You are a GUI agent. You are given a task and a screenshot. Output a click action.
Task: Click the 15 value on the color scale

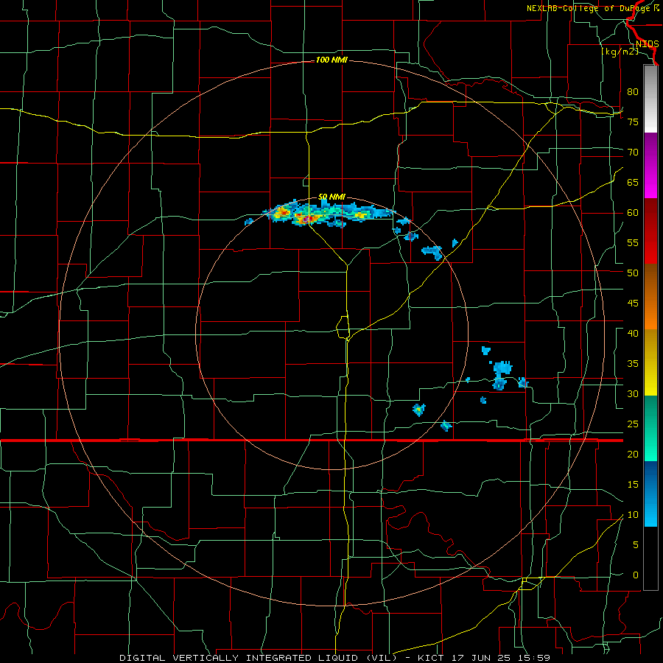pos(633,485)
